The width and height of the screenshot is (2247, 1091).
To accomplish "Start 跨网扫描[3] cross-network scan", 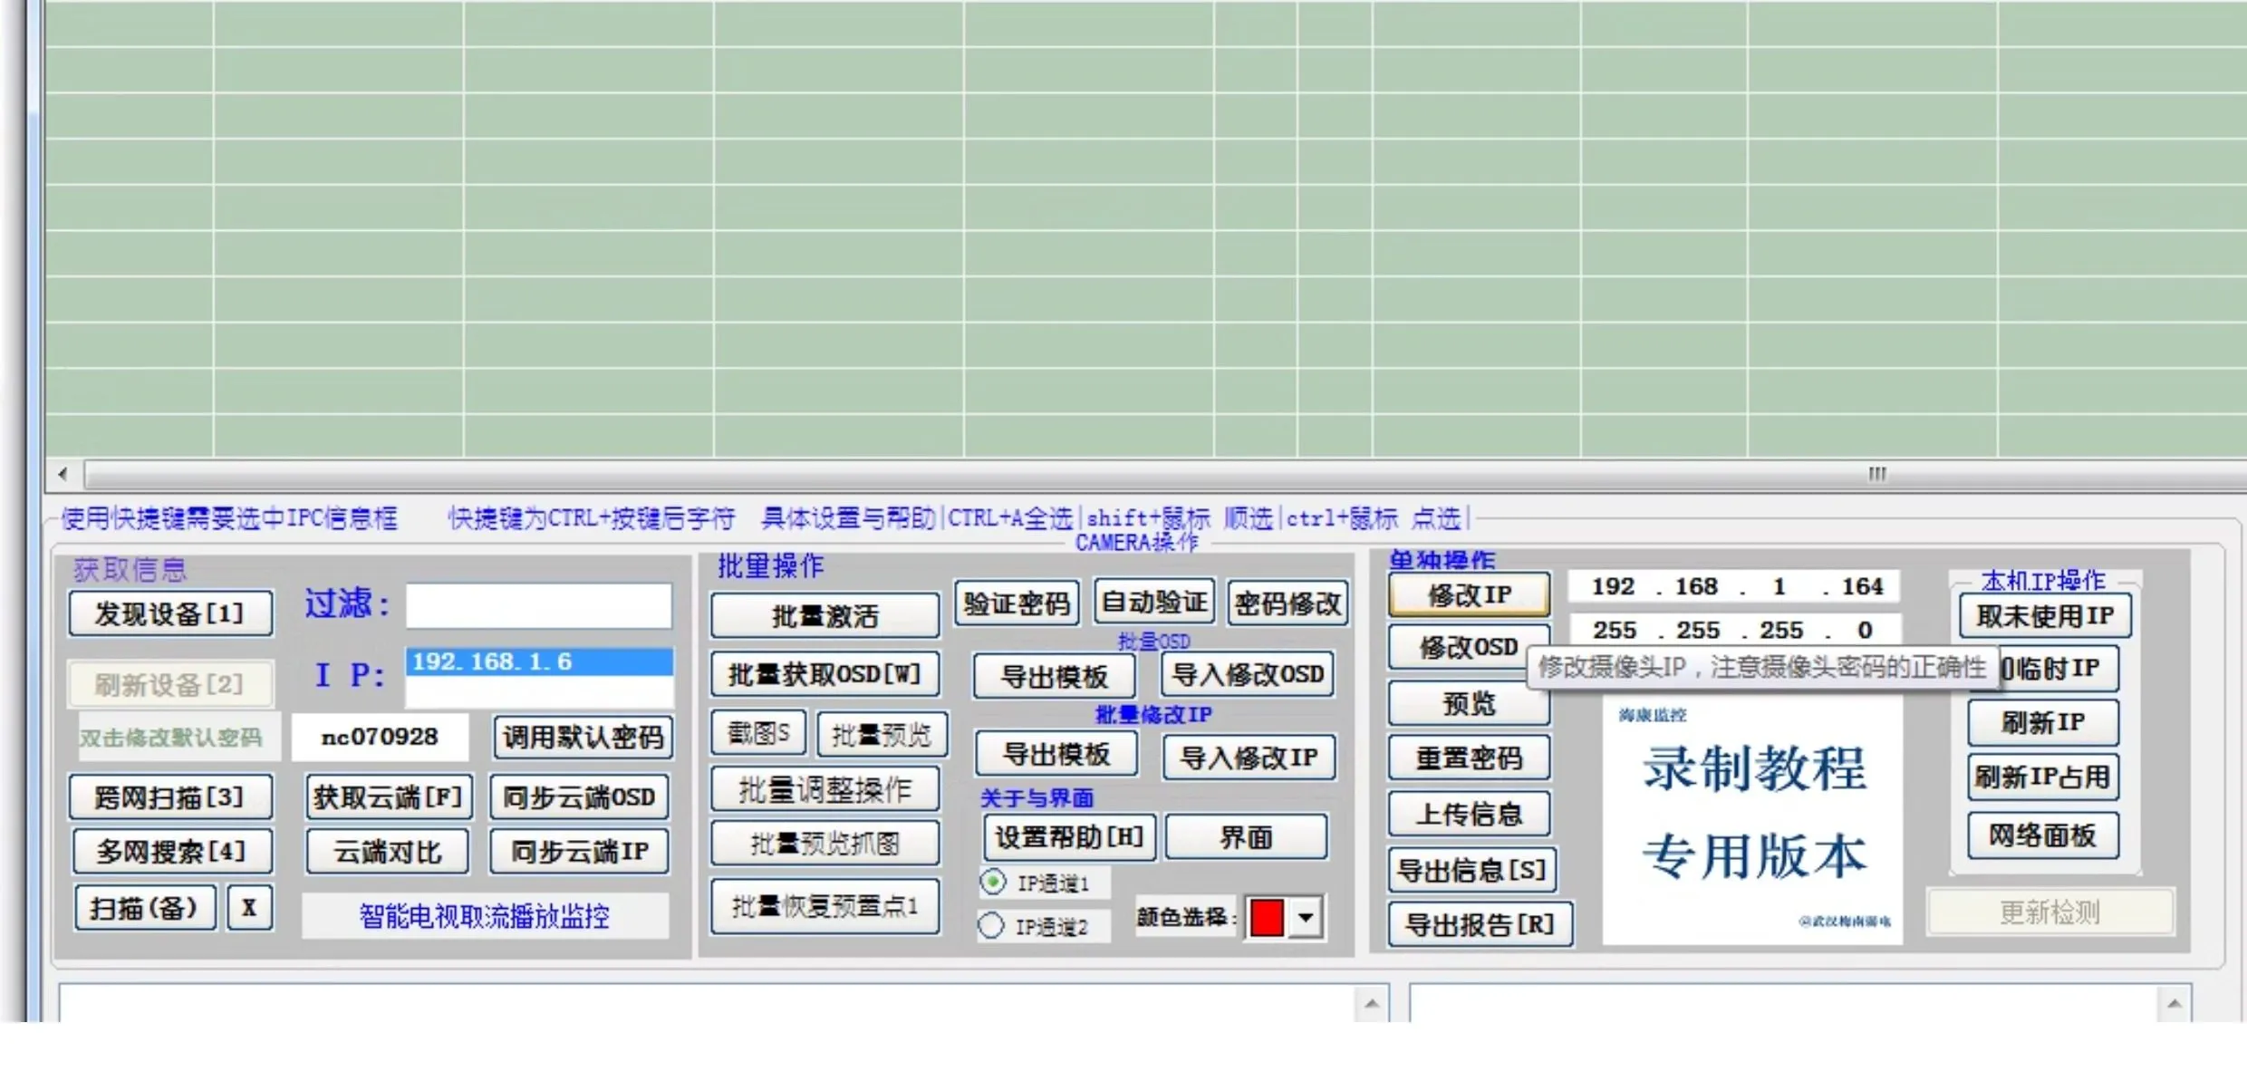I will click(x=170, y=797).
